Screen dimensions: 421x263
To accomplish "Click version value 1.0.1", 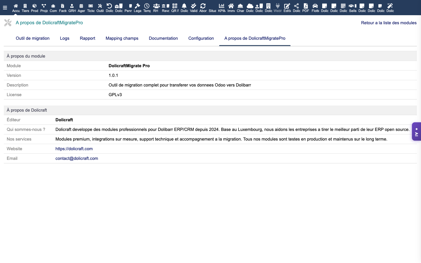I will pyautogui.click(x=113, y=75).
